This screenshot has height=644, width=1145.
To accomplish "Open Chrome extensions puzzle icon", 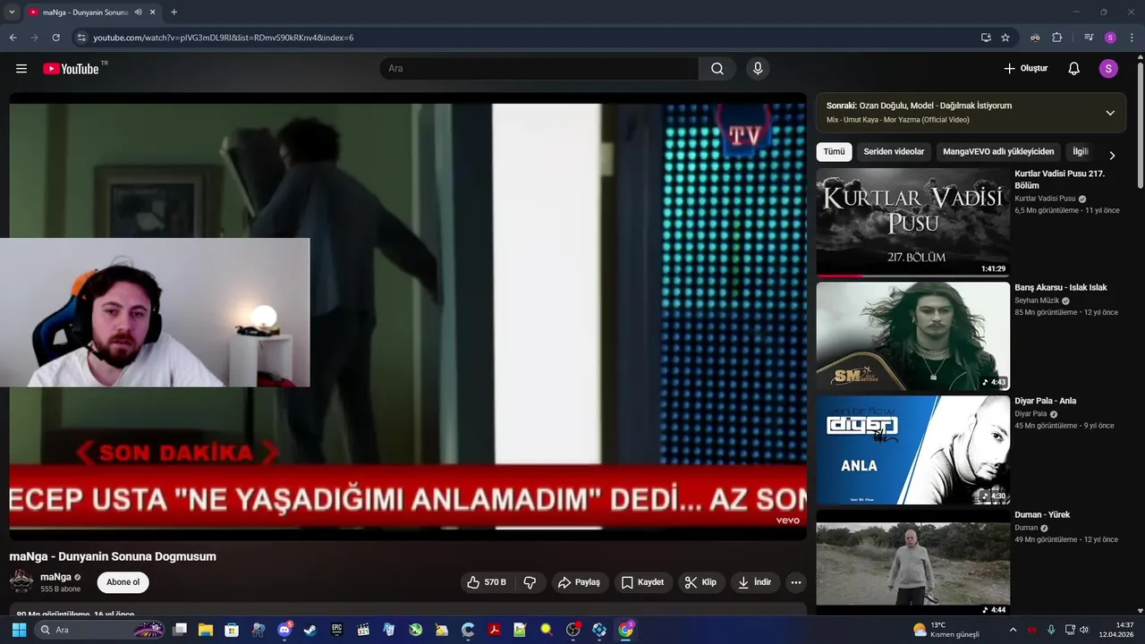I will click(1057, 38).
